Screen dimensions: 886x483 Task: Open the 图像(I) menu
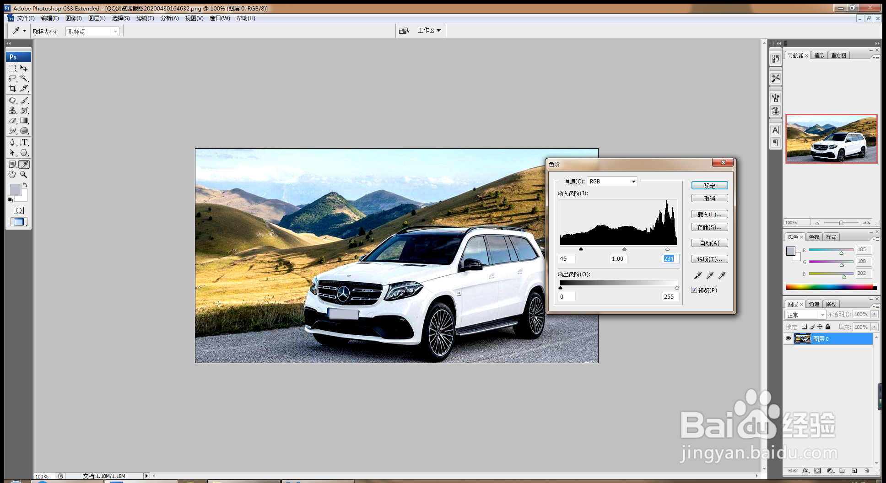pos(73,18)
